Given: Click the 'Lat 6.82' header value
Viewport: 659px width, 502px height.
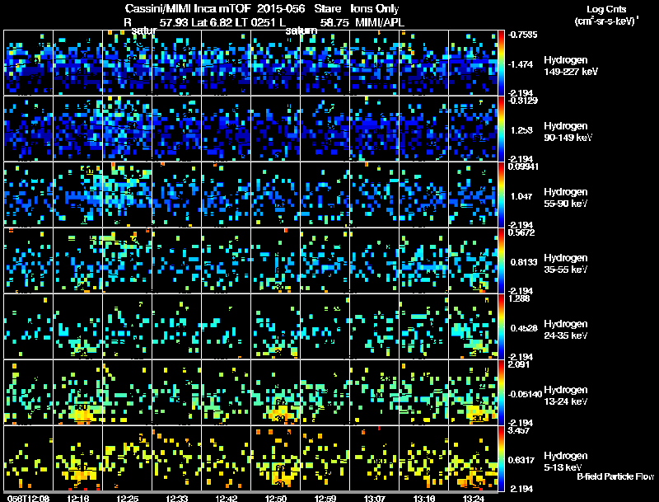Looking at the screenshot, I should point(210,22).
